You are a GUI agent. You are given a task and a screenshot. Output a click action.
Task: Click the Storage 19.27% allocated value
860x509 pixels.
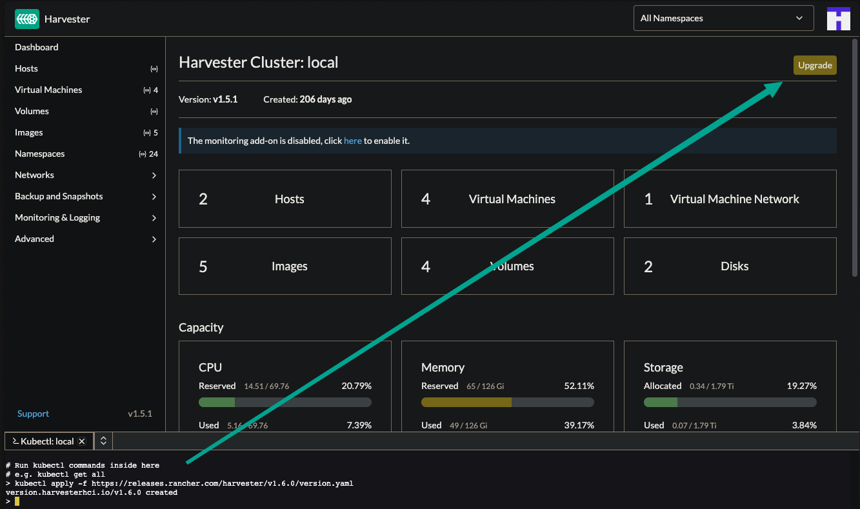point(801,386)
